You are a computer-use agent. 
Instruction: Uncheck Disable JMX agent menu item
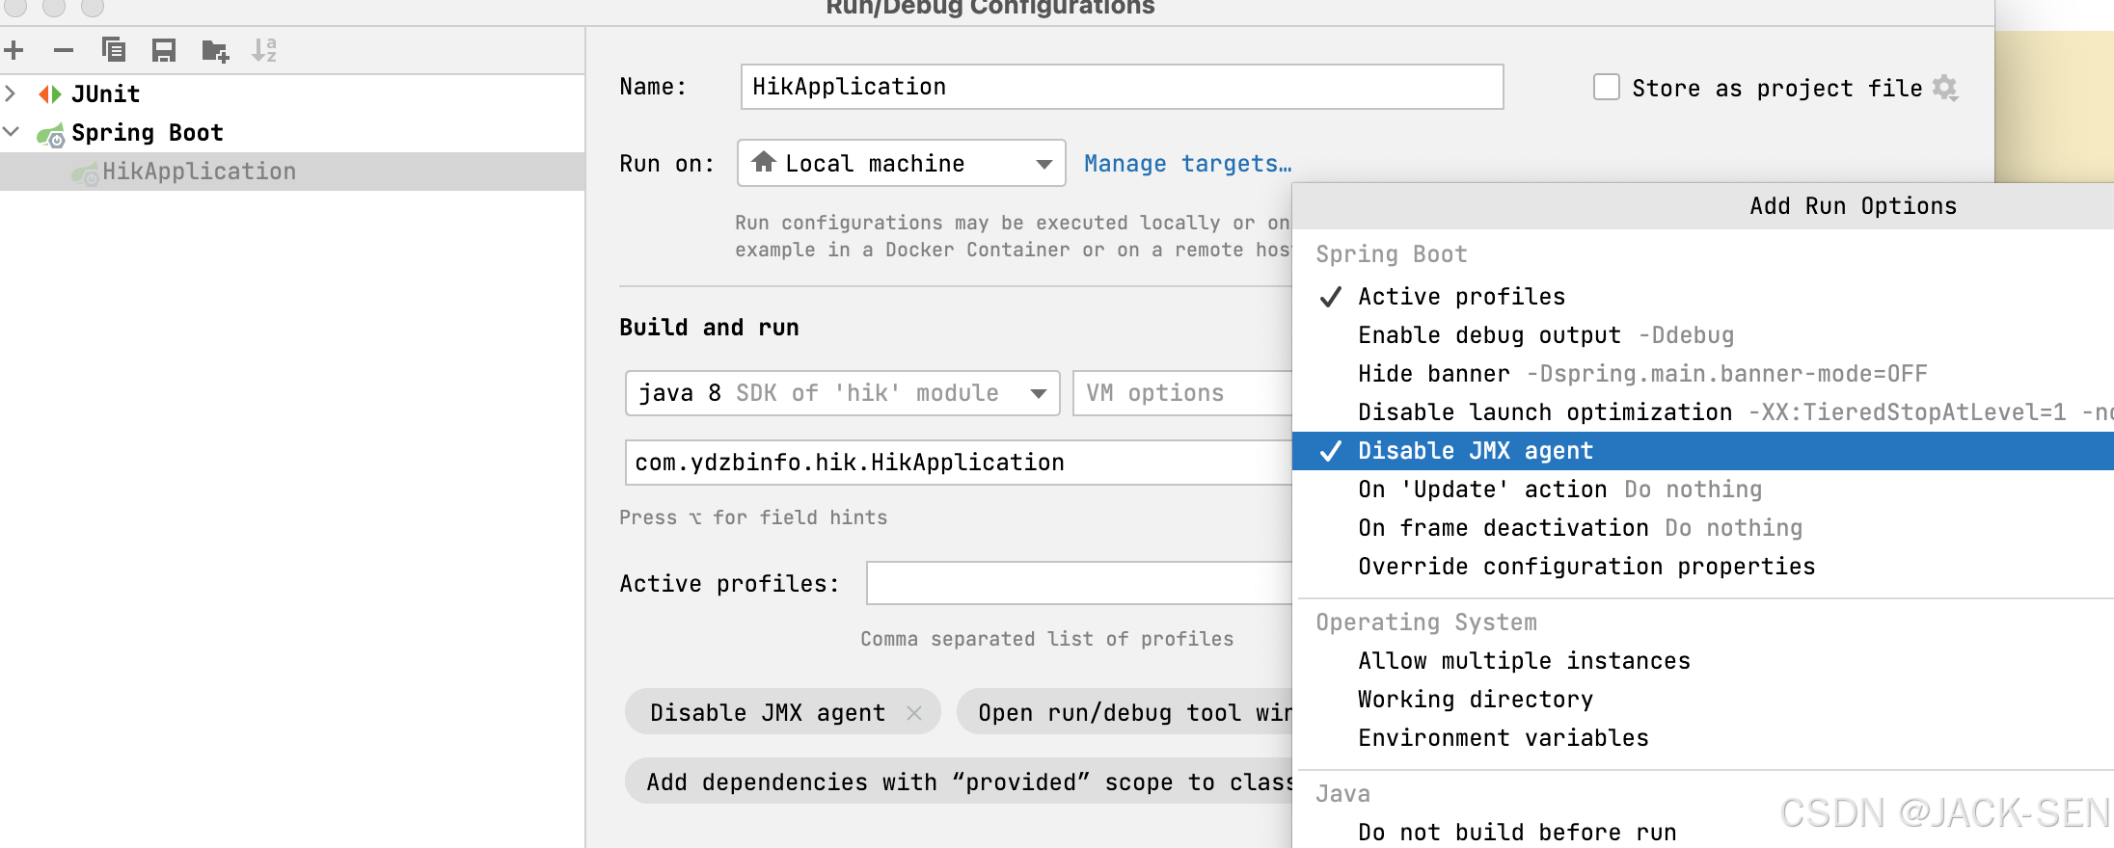(x=1703, y=451)
